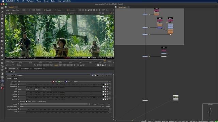Open the Viewer menu
Viewport: 218px width, 122px height.
click(39, 1)
